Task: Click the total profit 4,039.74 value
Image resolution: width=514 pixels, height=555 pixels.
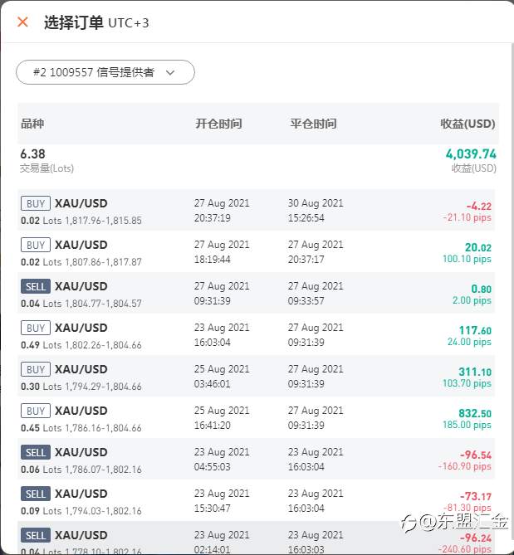Action: click(x=471, y=154)
